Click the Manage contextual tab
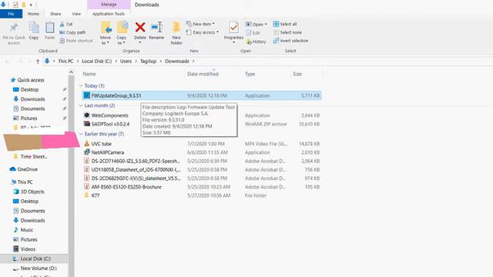 (x=109, y=5)
